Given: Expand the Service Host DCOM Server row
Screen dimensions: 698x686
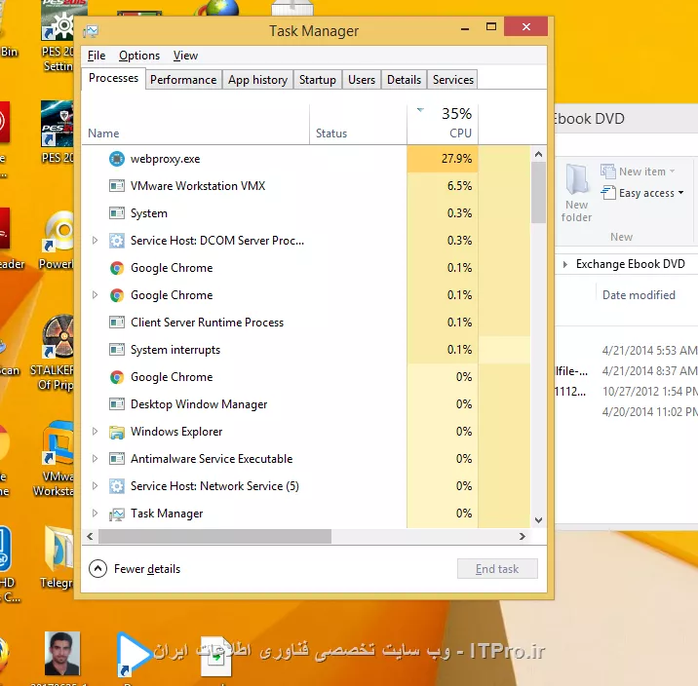Looking at the screenshot, I should tap(95, 241).
